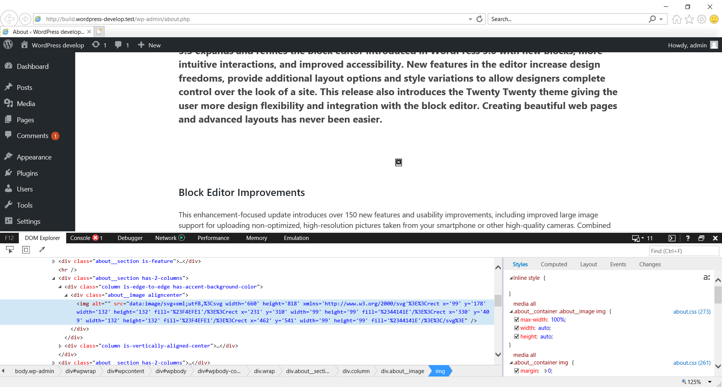
Task: Click the search magnifier icon in the search box
Action: click(652, 19)
